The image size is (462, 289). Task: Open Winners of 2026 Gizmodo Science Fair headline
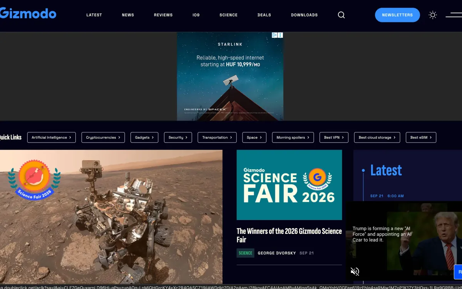(x=289, y=235)
